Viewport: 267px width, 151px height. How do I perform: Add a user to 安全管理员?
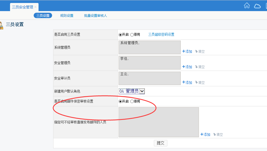tap(187, 67)
